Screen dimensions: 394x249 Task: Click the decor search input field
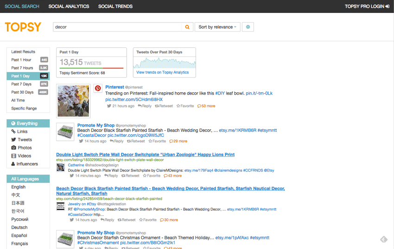117,27
